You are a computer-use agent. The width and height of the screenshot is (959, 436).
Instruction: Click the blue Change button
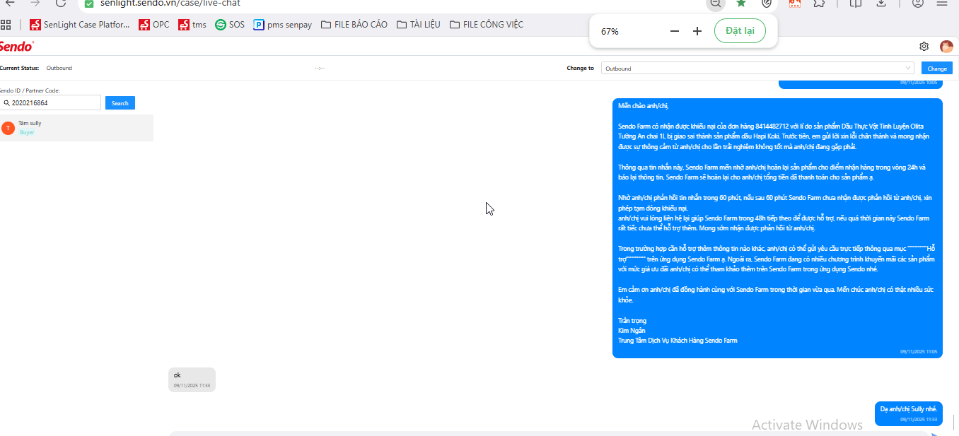(x=937, y=69)
